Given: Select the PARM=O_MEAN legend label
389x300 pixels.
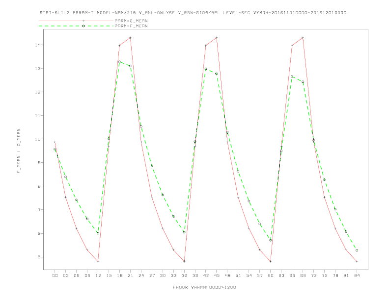Looking at the screenshot, I should [x=131, y=21].
